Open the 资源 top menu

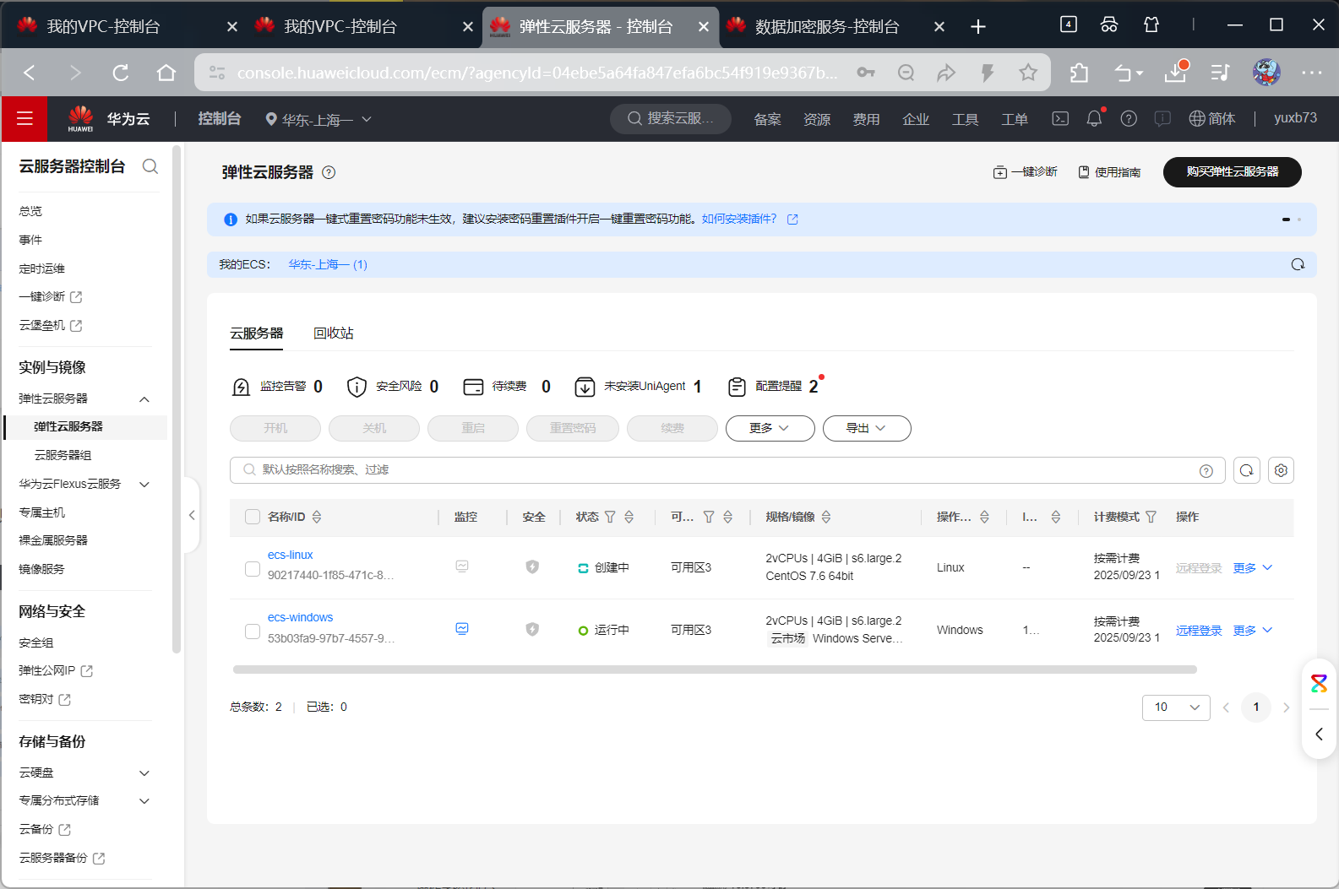click(x=817, y=120)
